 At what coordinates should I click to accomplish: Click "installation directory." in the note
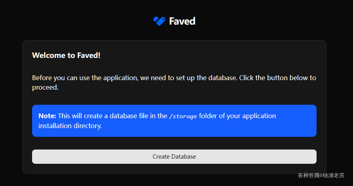(x=70, y=126)
